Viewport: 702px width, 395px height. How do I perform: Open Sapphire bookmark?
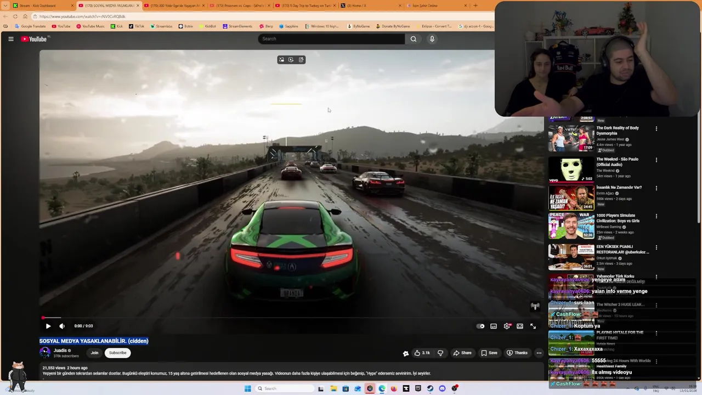288,26
